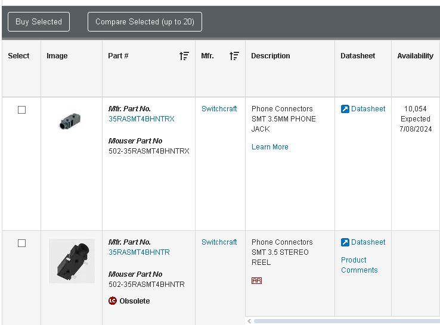Select checkbox for 35RASMT4BHNTRX row
This screenshot has width=440, height=325.
point(22,110)
